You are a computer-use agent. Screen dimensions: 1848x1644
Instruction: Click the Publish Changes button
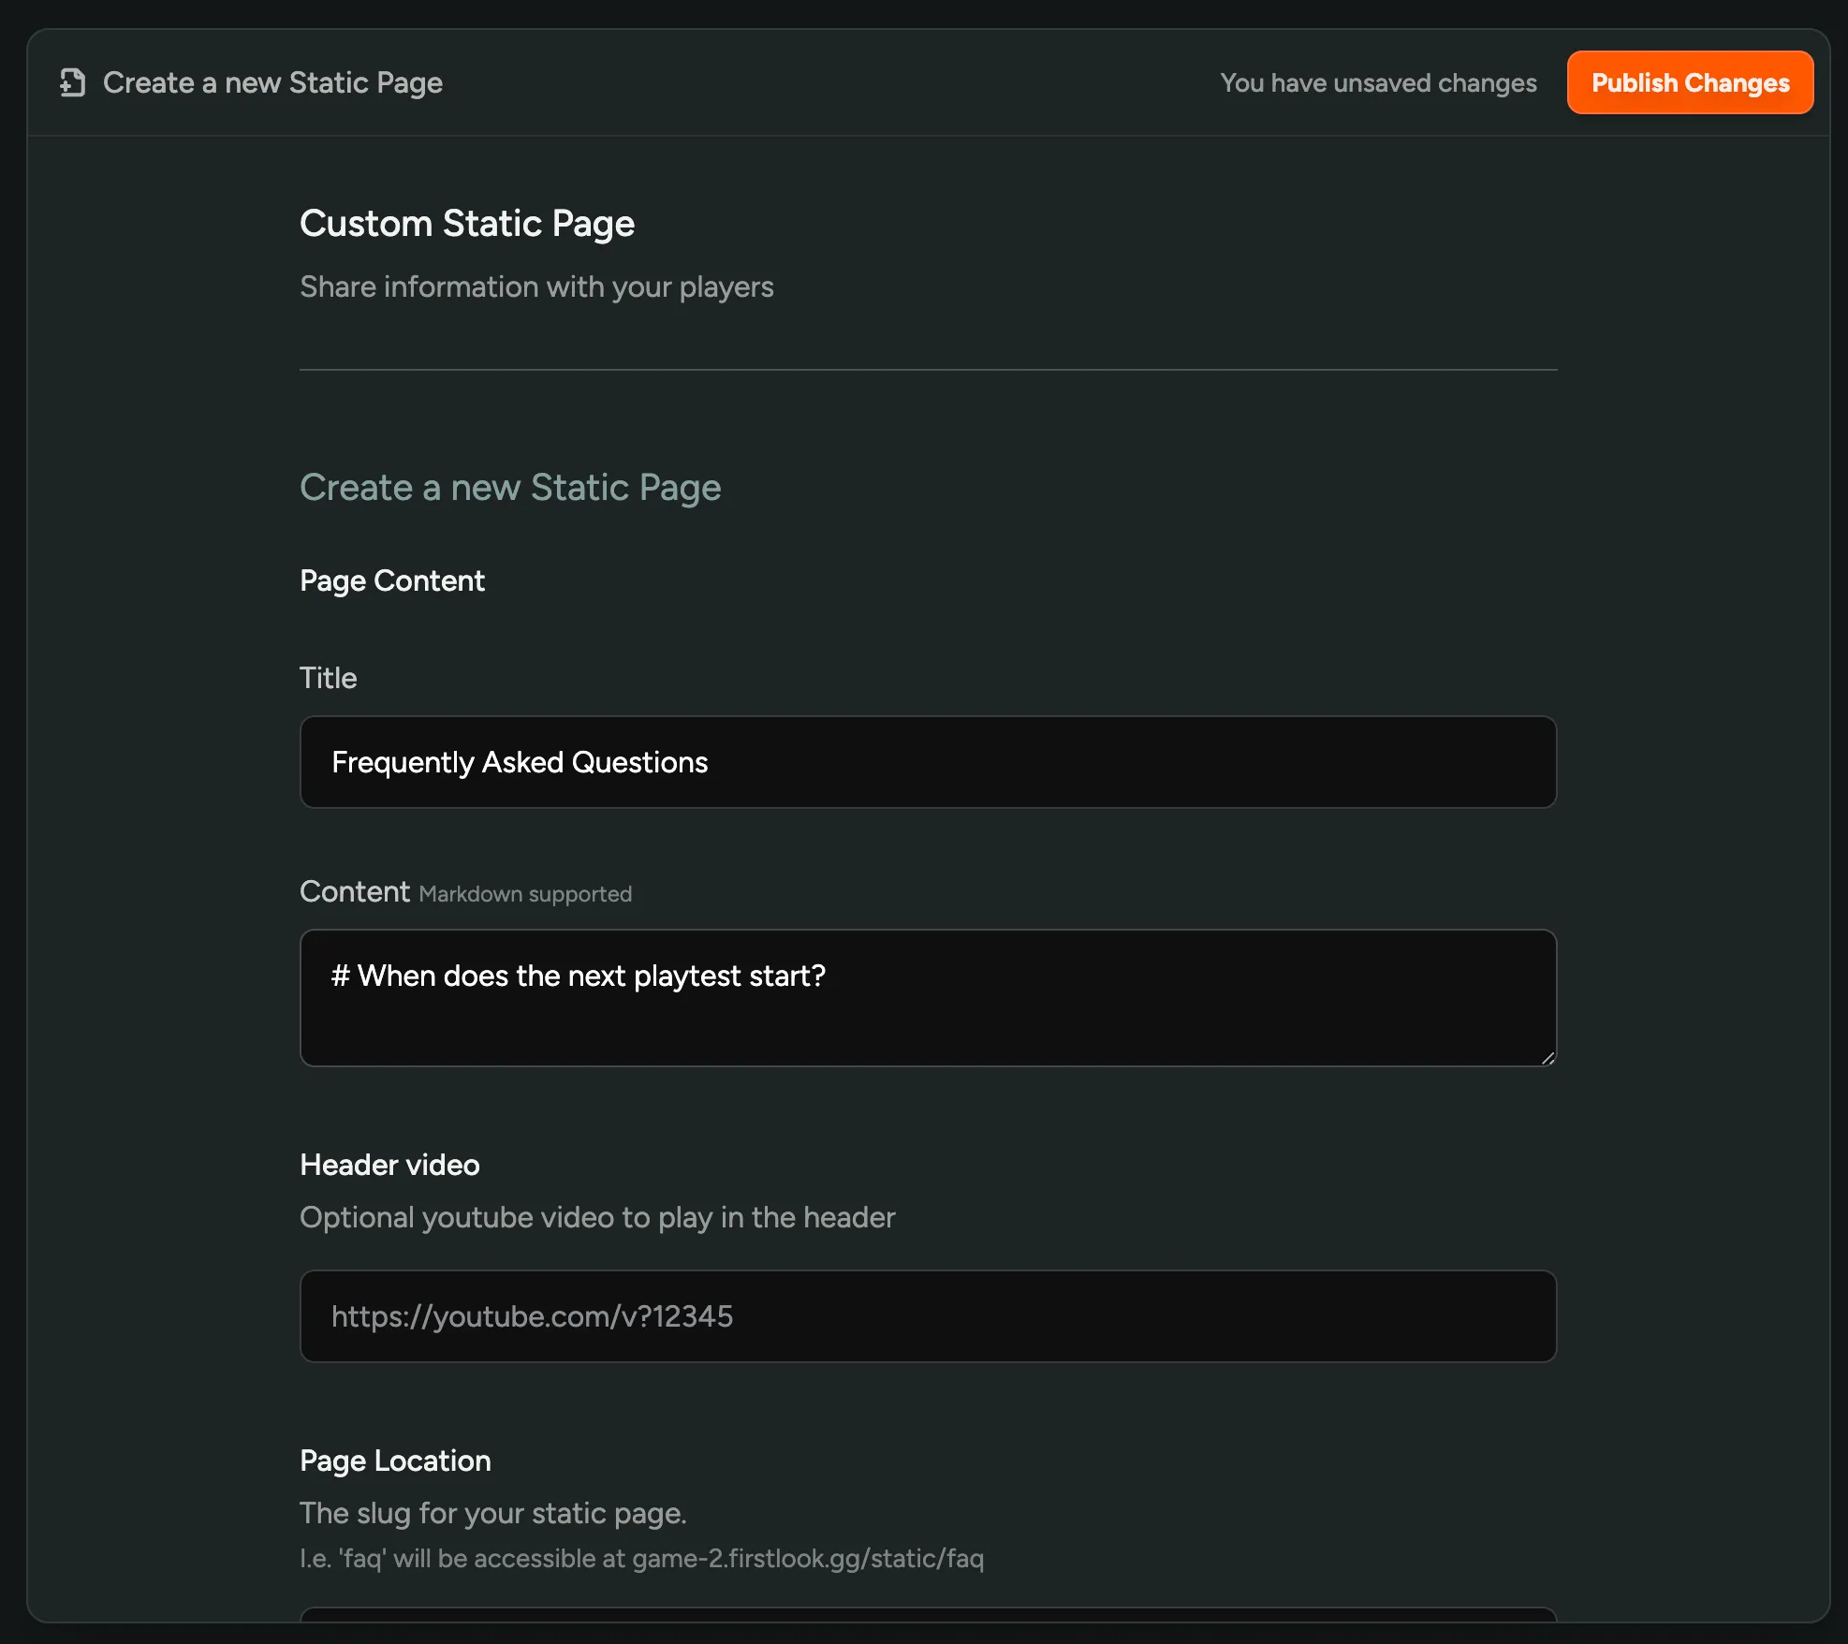click(1690, 82)
